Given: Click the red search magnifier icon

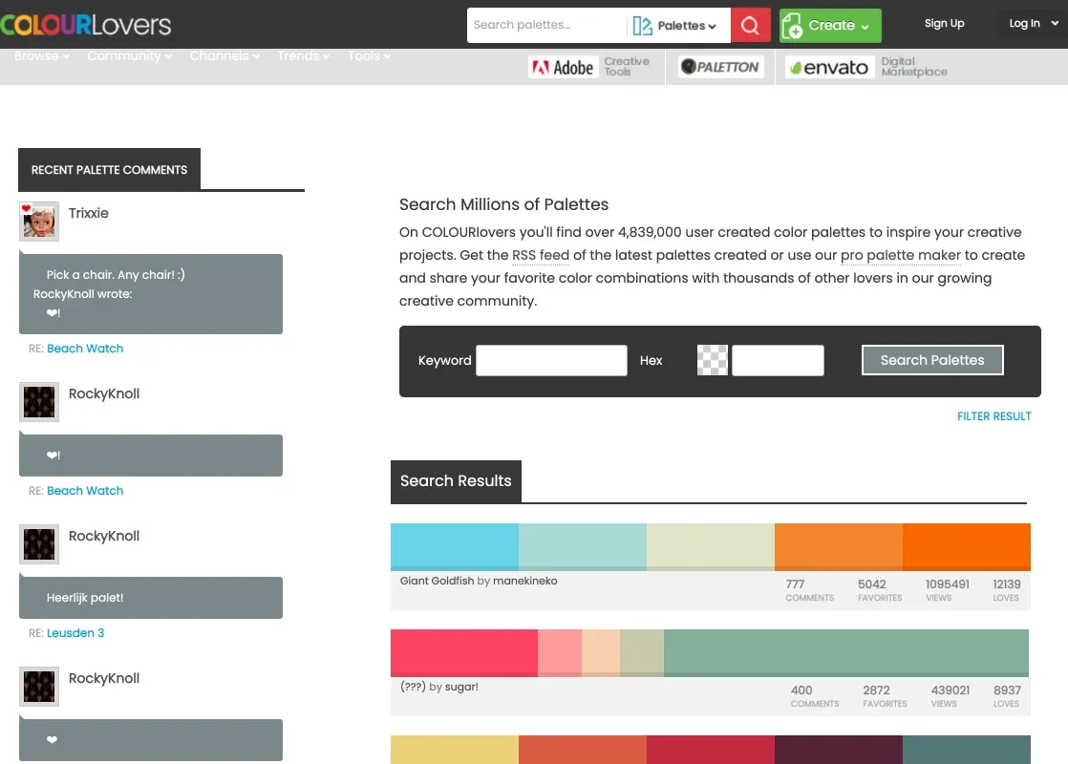Looking at the screenshot, I should pyautogui.click(x=750, y=25).
